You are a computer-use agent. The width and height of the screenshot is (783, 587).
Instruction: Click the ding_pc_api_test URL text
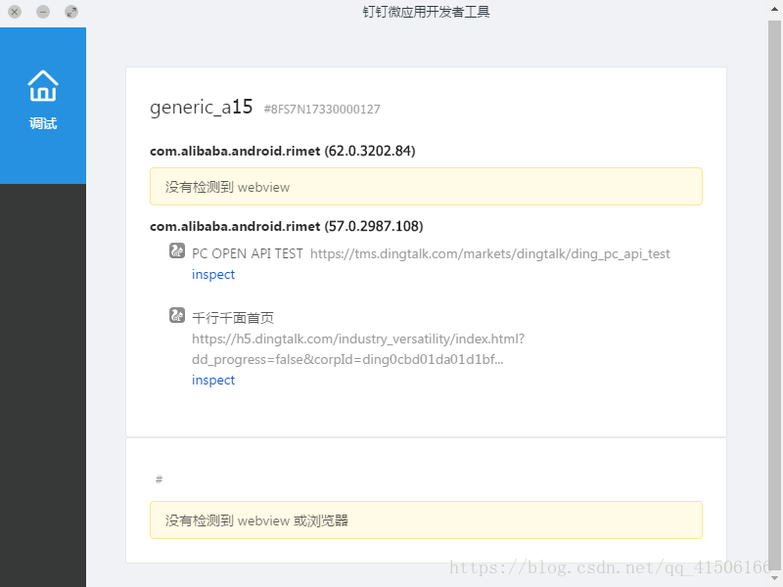490,254
